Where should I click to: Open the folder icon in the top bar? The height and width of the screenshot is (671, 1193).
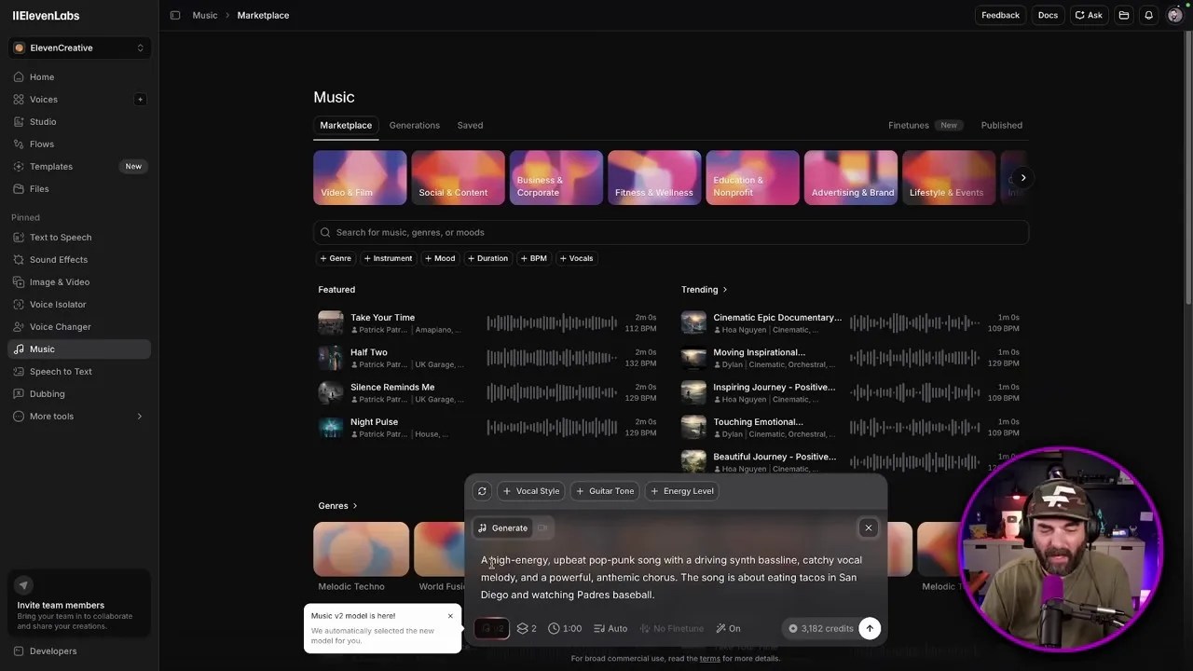tap(1124, 15)
